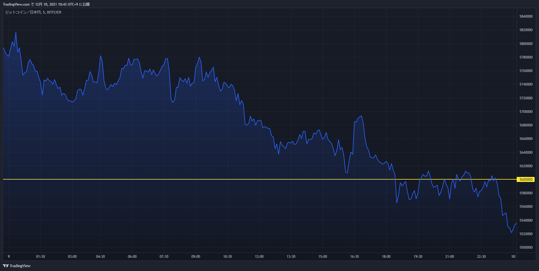
Task: Click the 10:30 time axis label
Action: 227,257
